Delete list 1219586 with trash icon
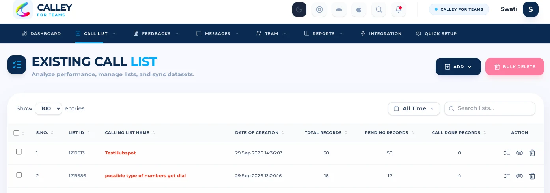 532,176
